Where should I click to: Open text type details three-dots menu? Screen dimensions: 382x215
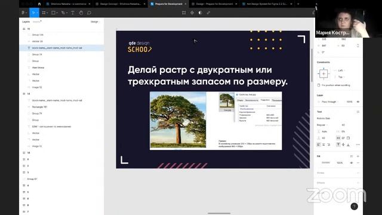(x=358, y=145)
